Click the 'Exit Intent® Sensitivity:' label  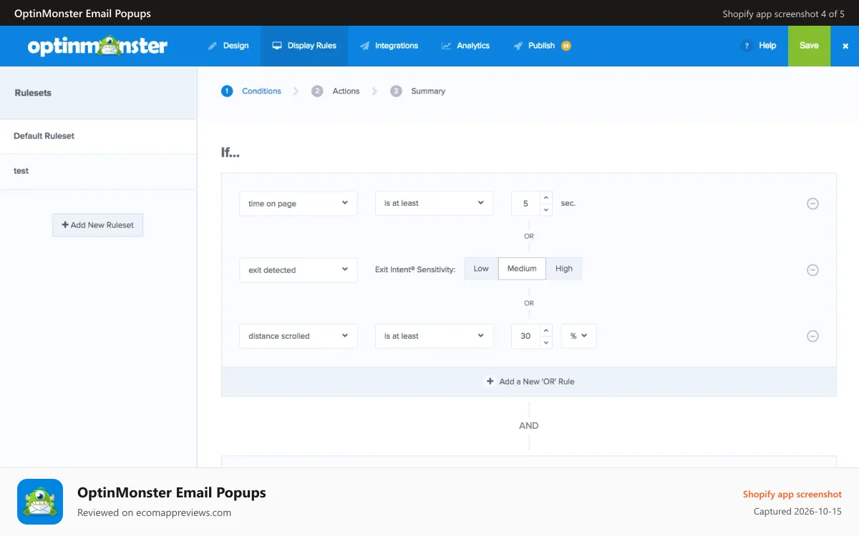coord(415,269)
